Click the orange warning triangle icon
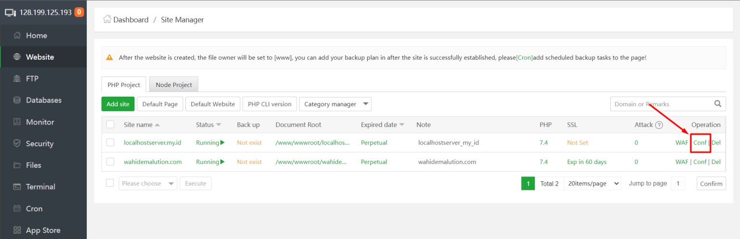 pos(110,58)
